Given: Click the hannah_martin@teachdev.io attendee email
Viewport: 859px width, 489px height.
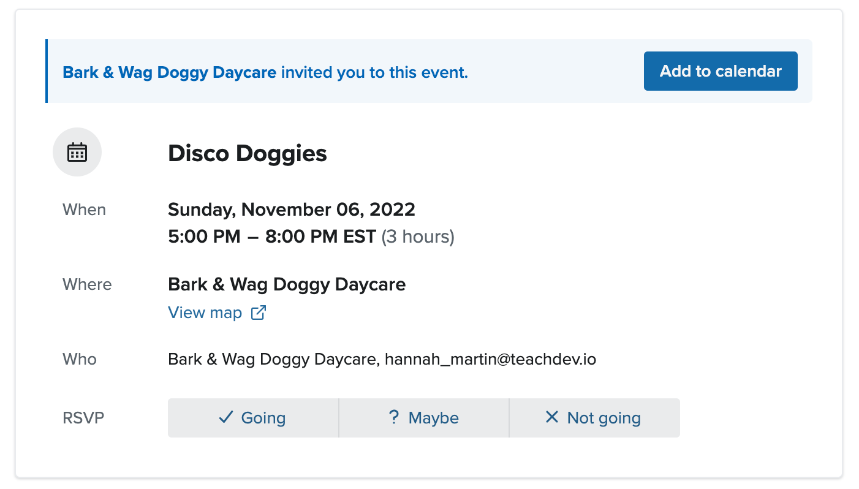Looking at the screenshot, I should [490, 359].
